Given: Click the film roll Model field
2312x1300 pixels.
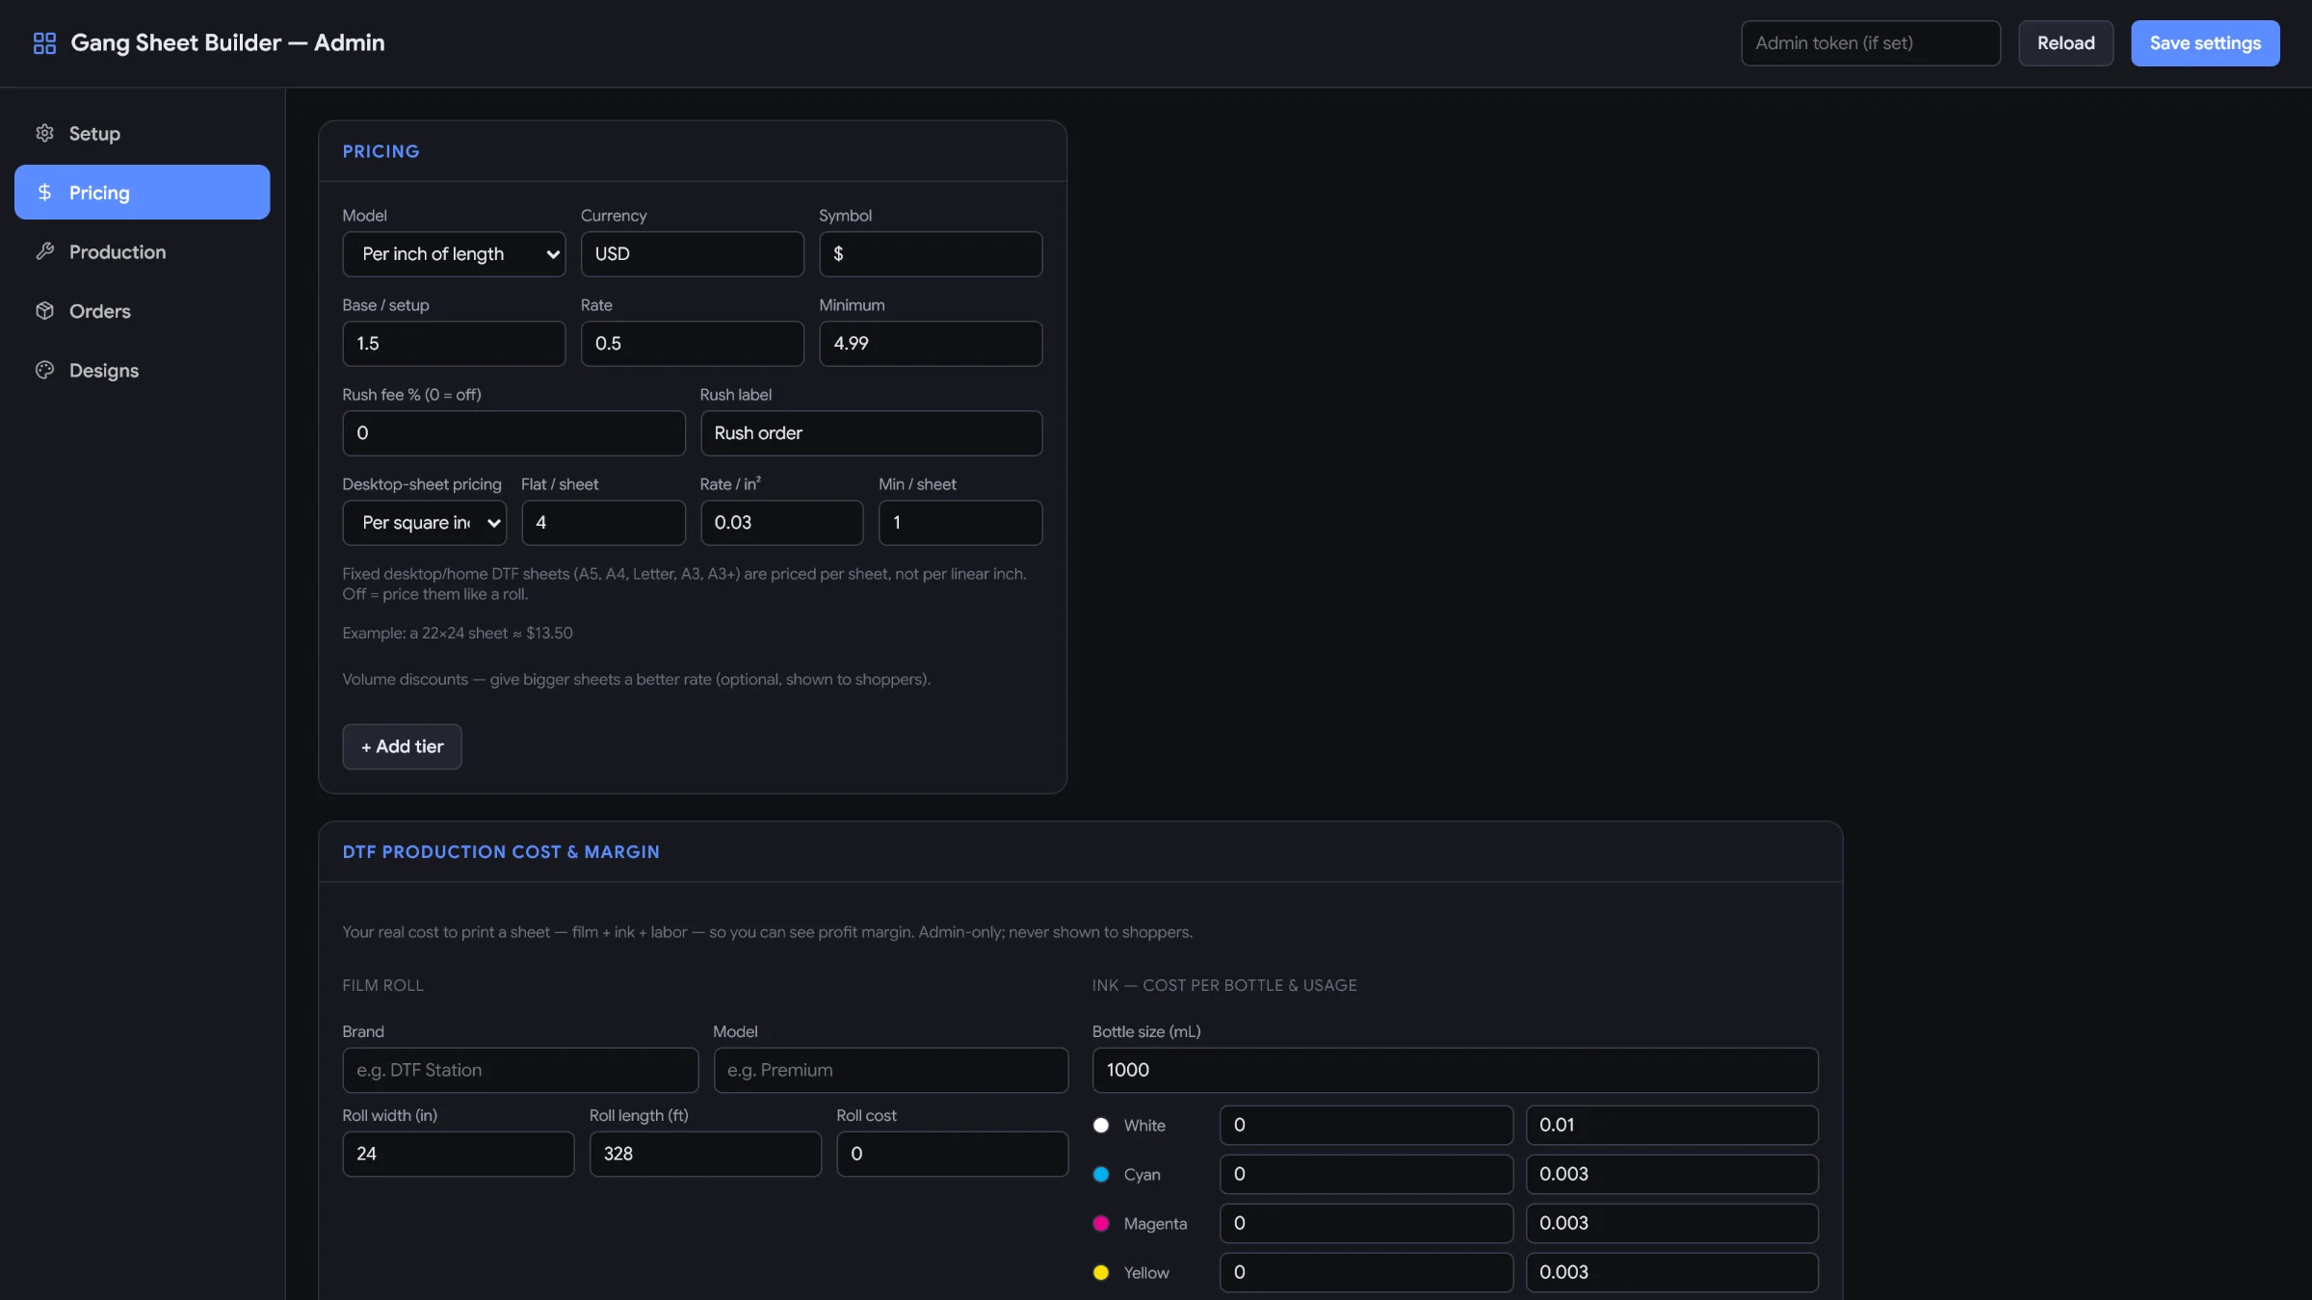Looking at the screenshot, I should 890,1070.
